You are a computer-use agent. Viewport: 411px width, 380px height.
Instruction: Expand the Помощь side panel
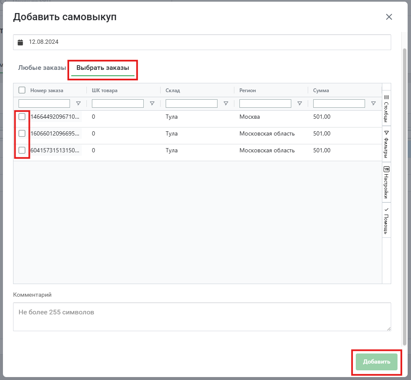(387, 221)
